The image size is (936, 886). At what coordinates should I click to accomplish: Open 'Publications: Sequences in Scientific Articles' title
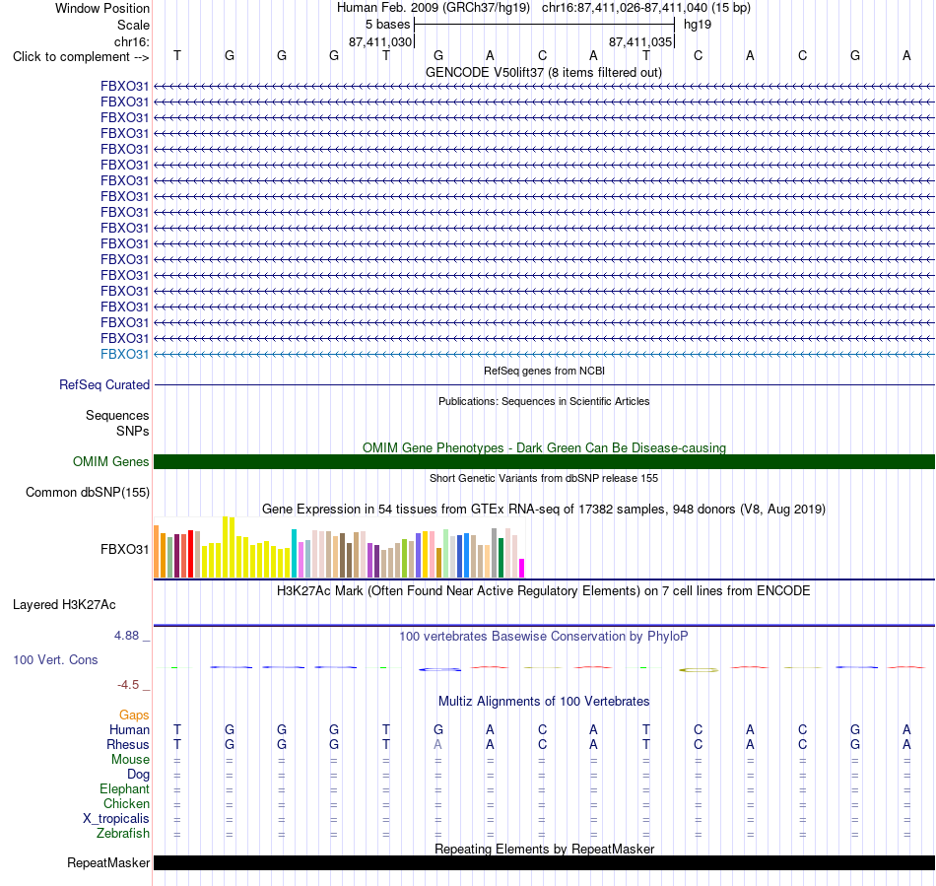tap(544, 401)
